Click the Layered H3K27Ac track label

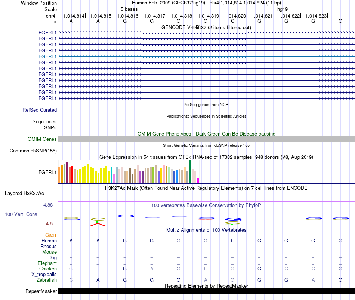tap(24, 194)
